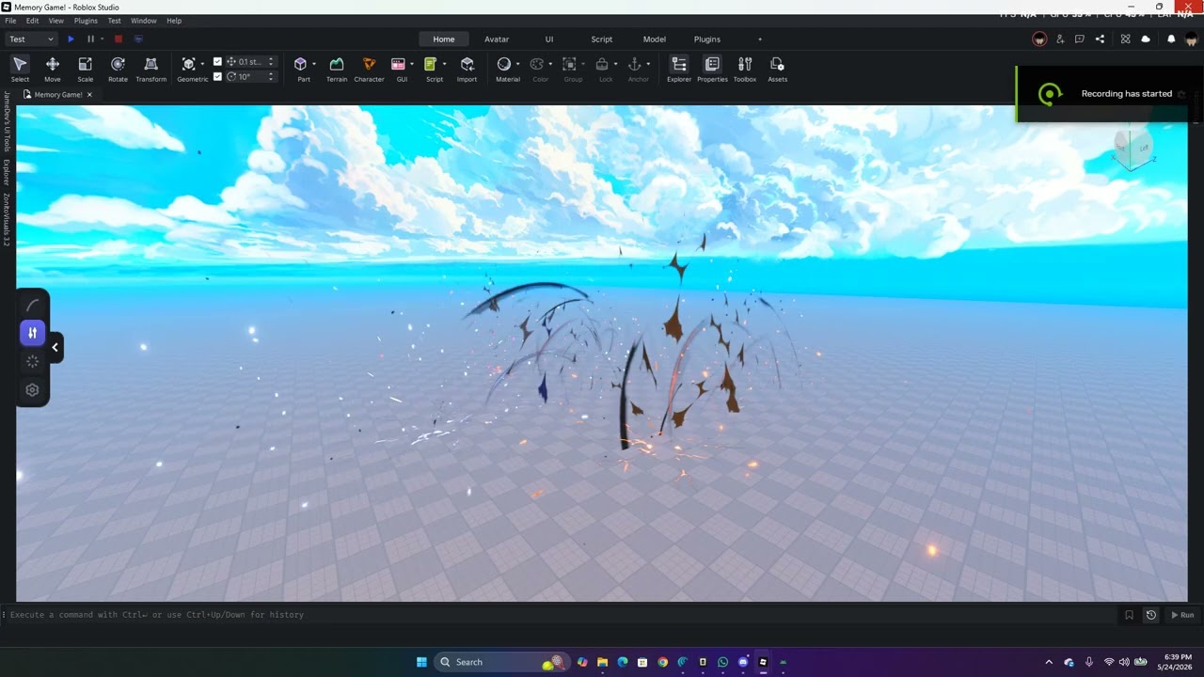Expand the GUI dropdown arrow

(412, 64)
